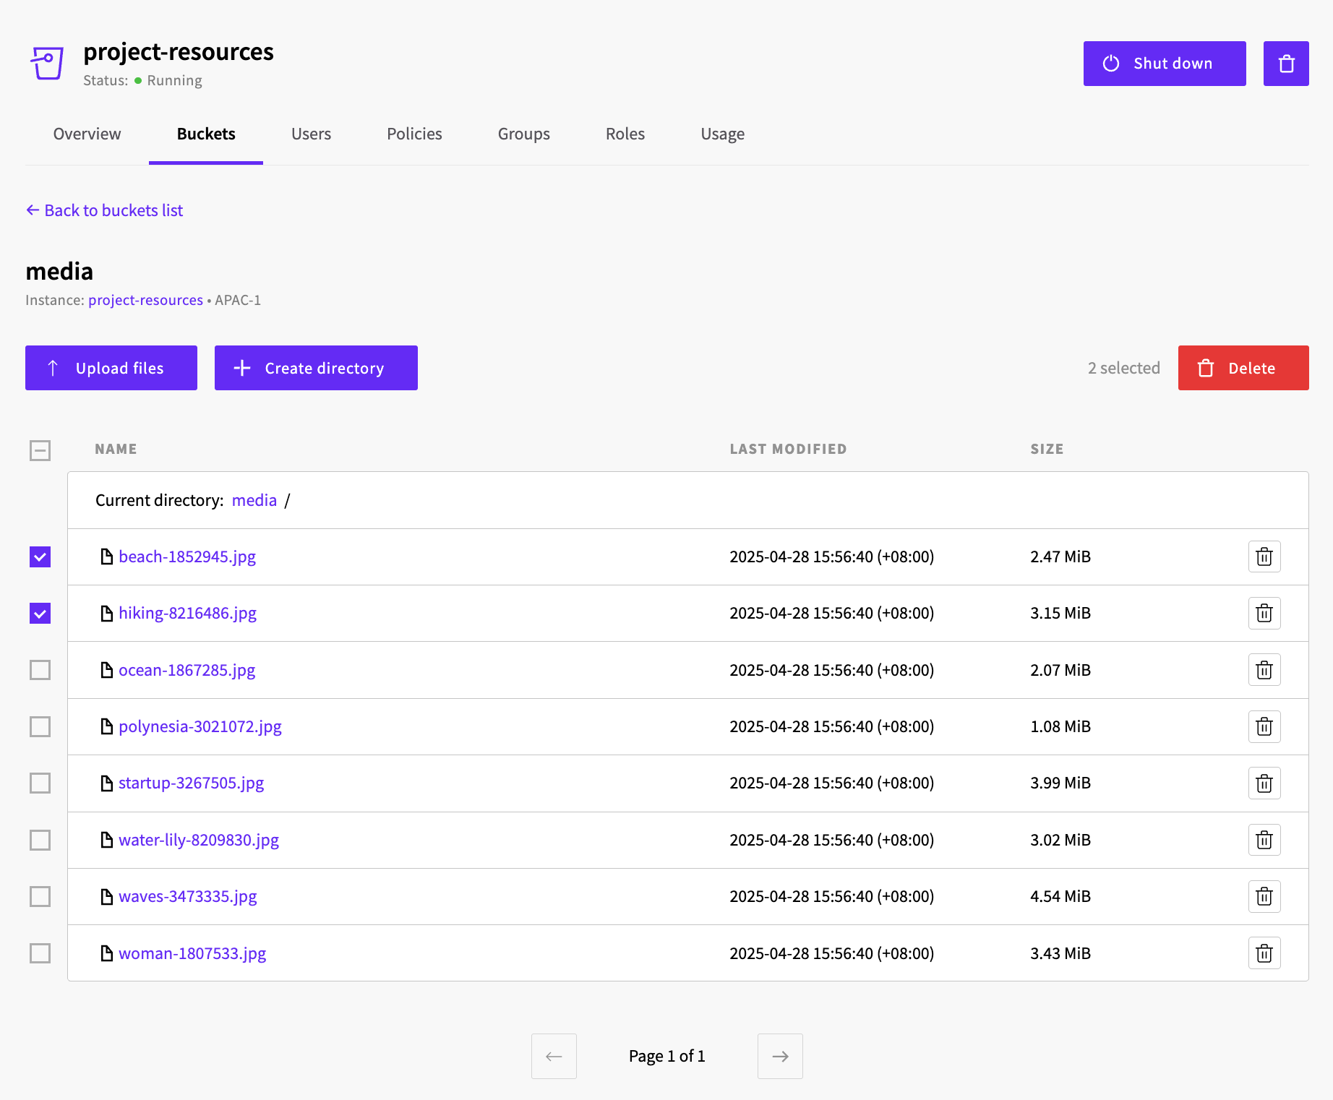Click trash icon for woman-1807533.jpg
Image resolution: width=1333 pixels, height=1100 pixels.
point(1264,953)
